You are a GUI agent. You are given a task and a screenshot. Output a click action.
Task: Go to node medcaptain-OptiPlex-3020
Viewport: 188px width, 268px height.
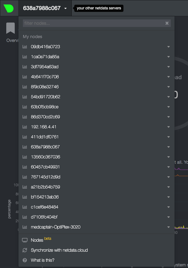click(x=55, y=227)
